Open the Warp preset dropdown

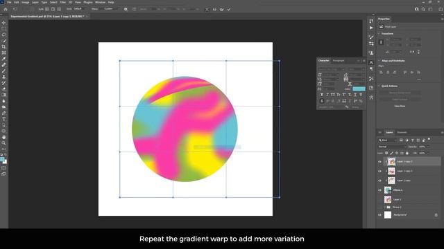(x=110, y=9)
